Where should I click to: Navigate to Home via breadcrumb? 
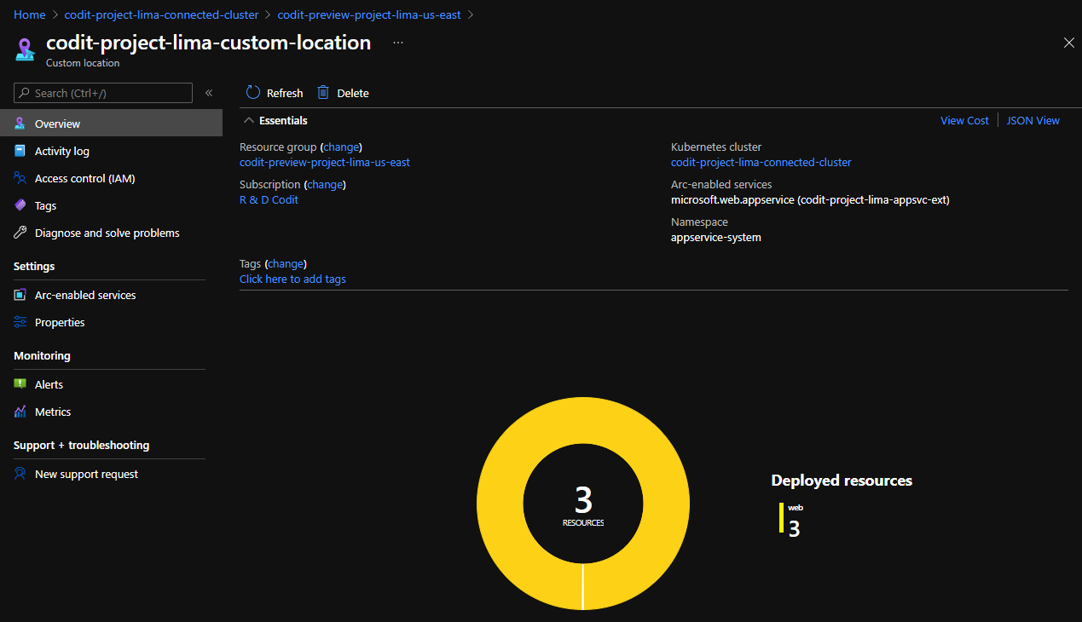[29, 14]
